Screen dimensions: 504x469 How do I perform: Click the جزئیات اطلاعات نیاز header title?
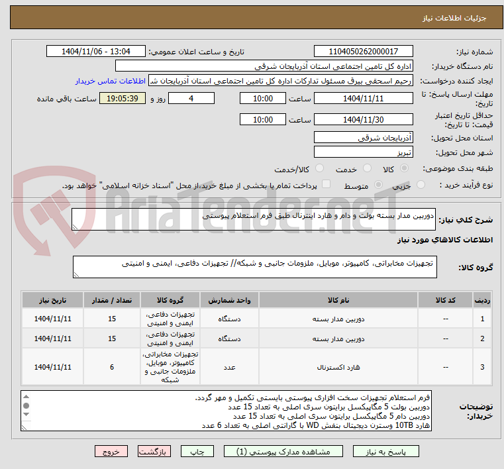454,18
